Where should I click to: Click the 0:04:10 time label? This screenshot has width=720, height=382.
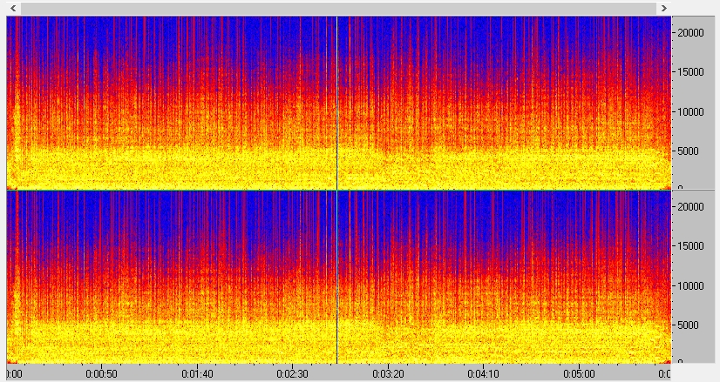[484, 374]
